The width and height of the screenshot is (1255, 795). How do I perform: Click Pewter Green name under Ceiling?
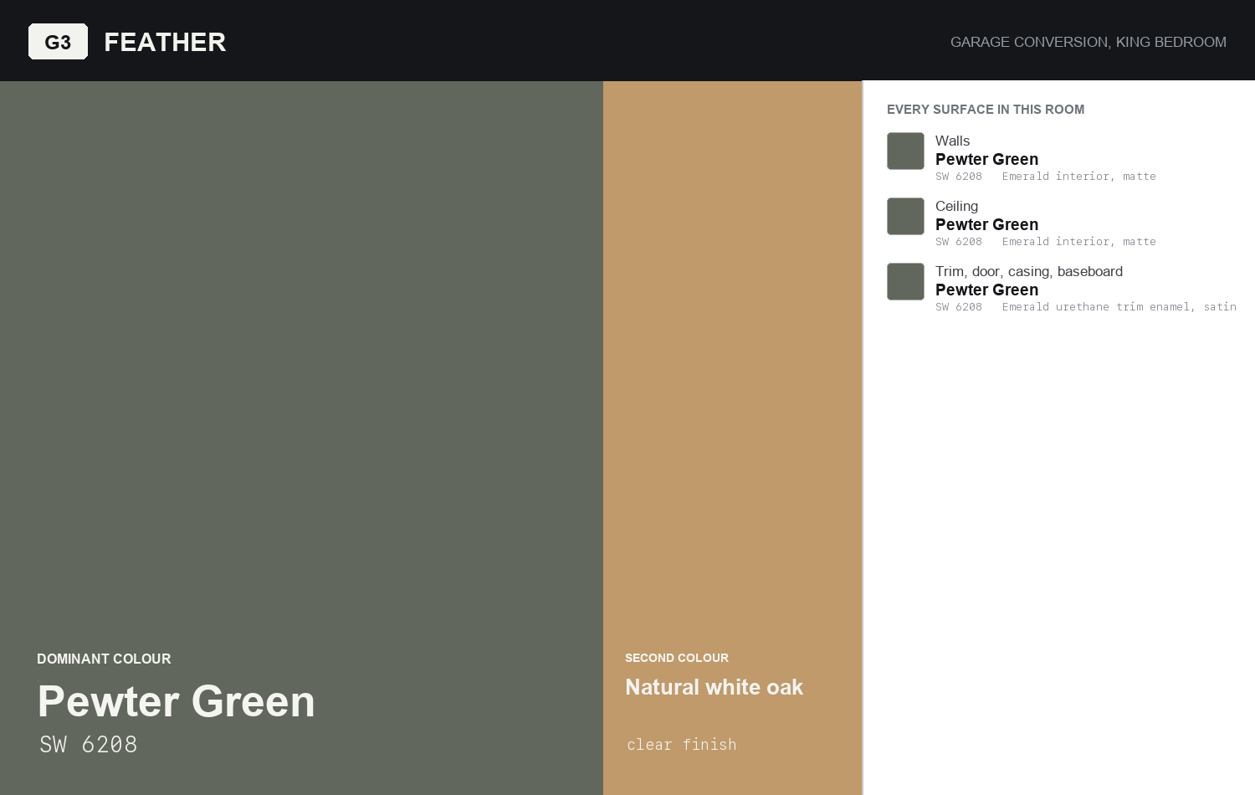pyautogui.click(x=986, y=224)
